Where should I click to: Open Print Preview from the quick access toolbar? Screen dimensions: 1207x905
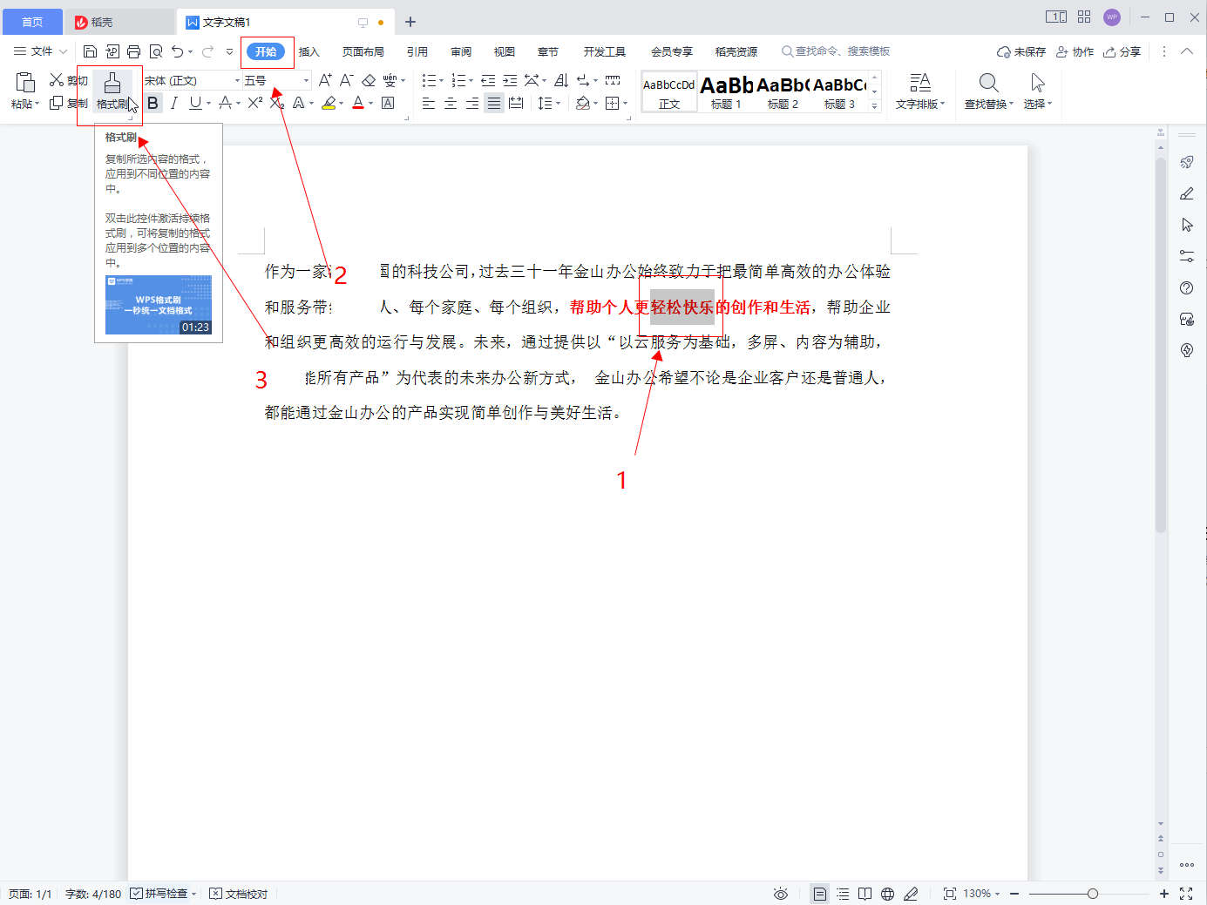point(156,51)
